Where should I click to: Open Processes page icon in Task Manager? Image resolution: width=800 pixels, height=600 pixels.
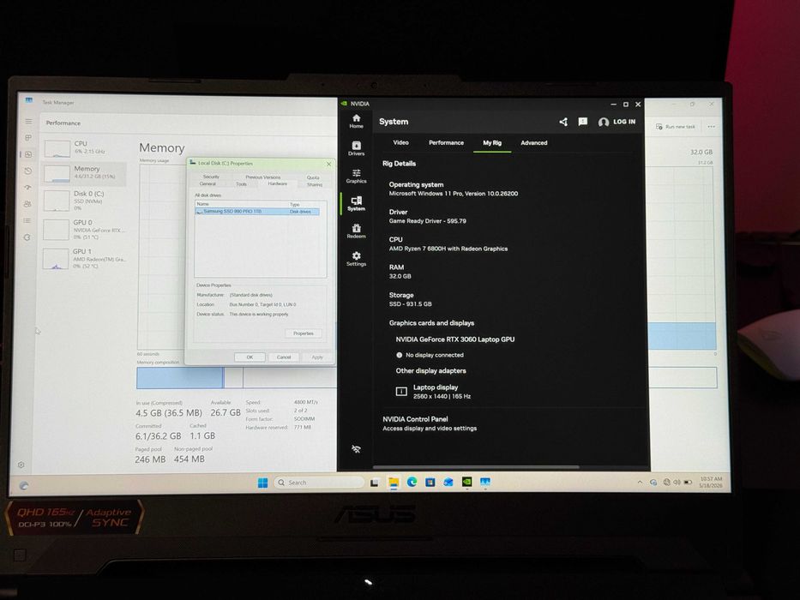click(x=28, y=138)
